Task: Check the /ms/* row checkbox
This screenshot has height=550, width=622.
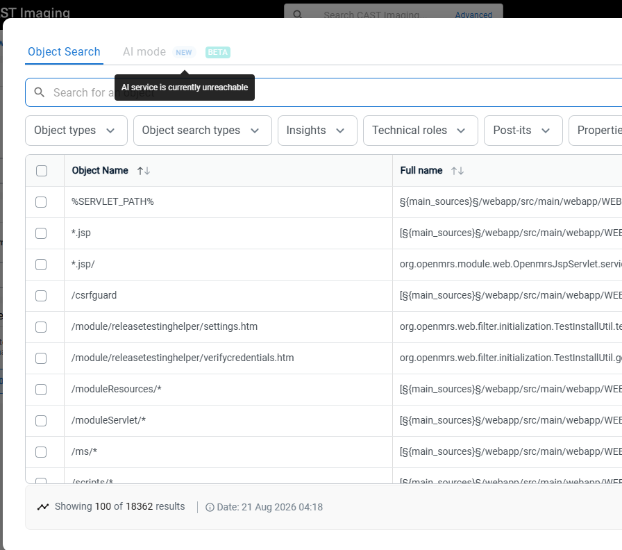Action: (x=41, y=452)
